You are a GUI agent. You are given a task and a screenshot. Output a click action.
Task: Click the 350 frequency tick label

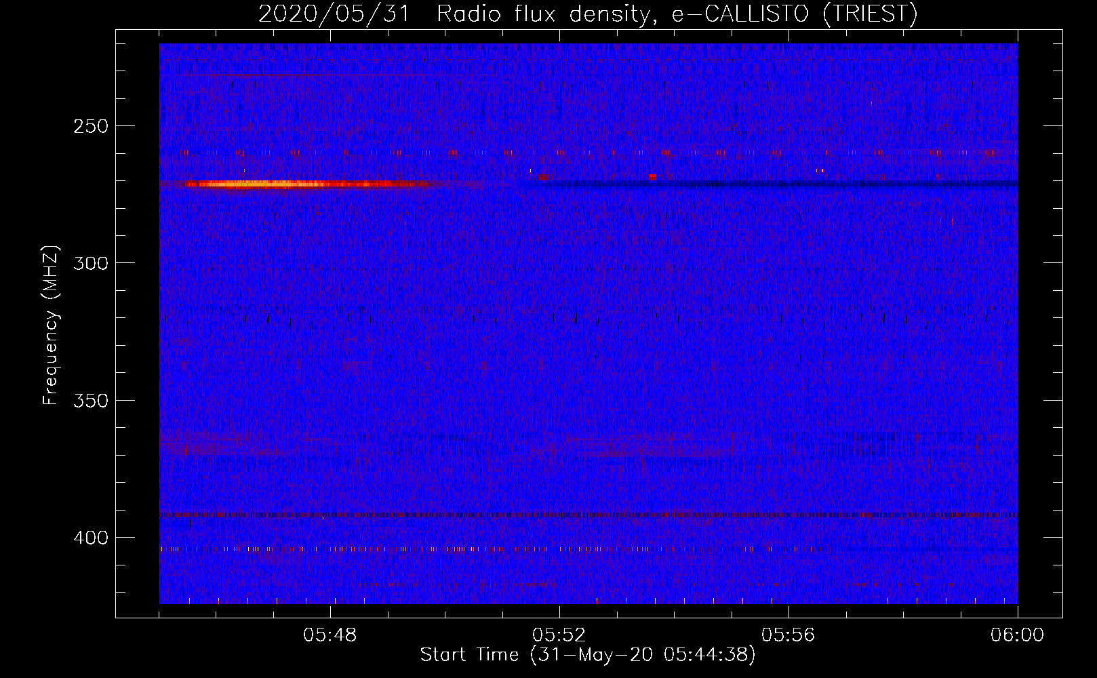91,400
